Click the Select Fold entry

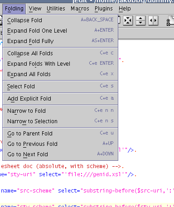(x=60, y=87)
